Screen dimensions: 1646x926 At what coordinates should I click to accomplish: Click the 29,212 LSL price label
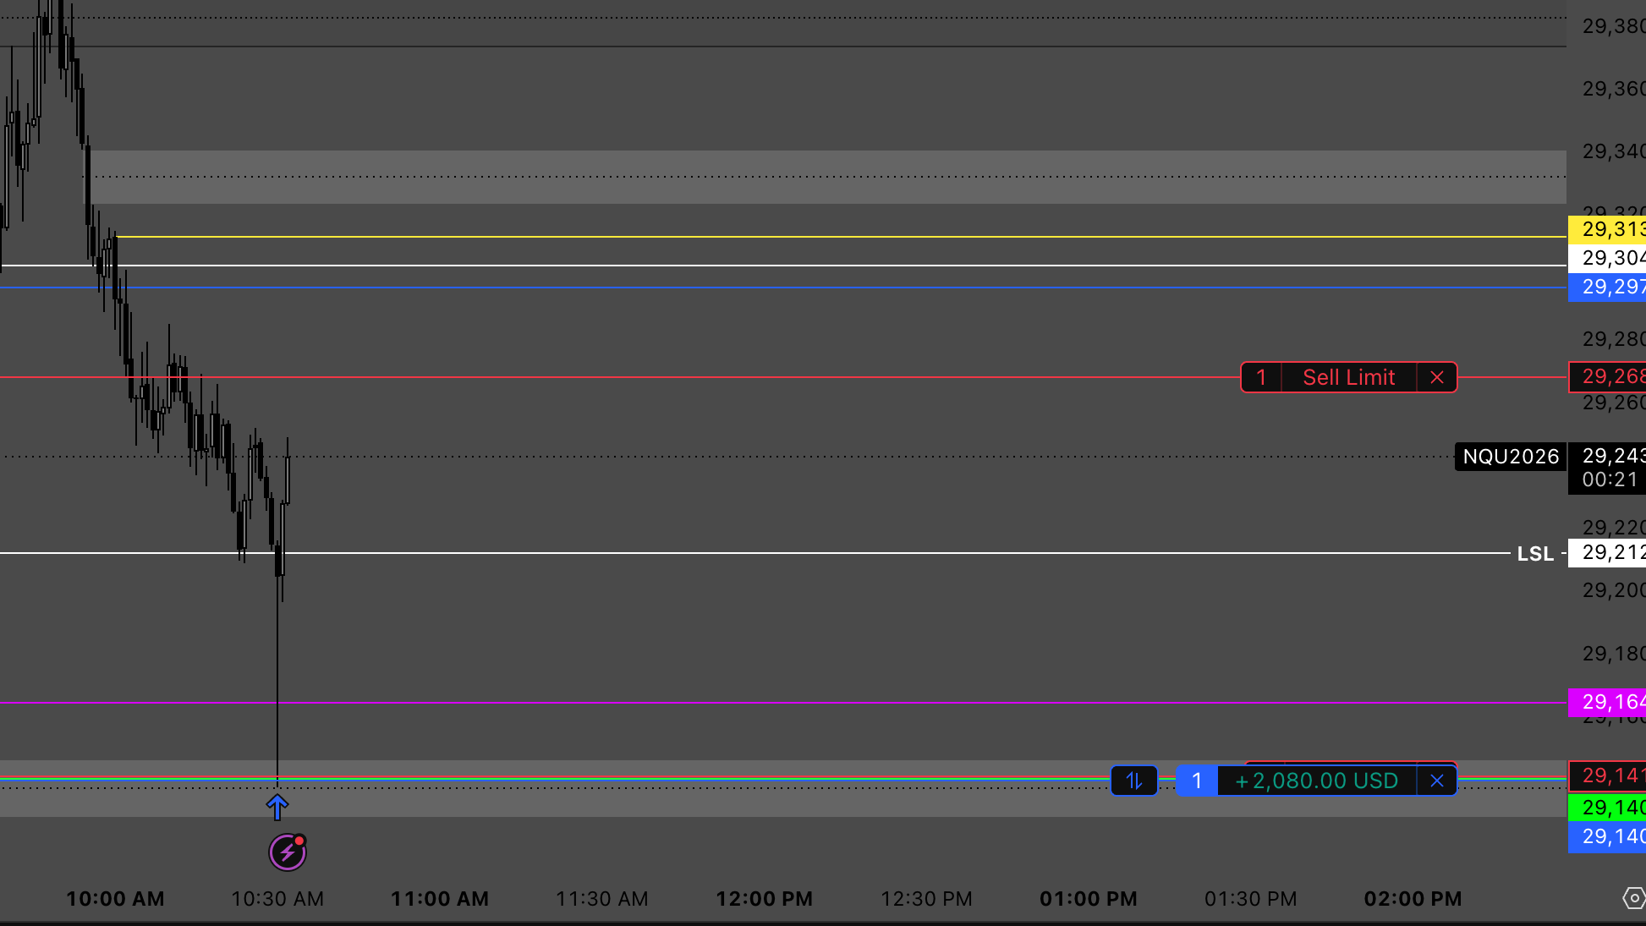click(x=1607, y=553)
